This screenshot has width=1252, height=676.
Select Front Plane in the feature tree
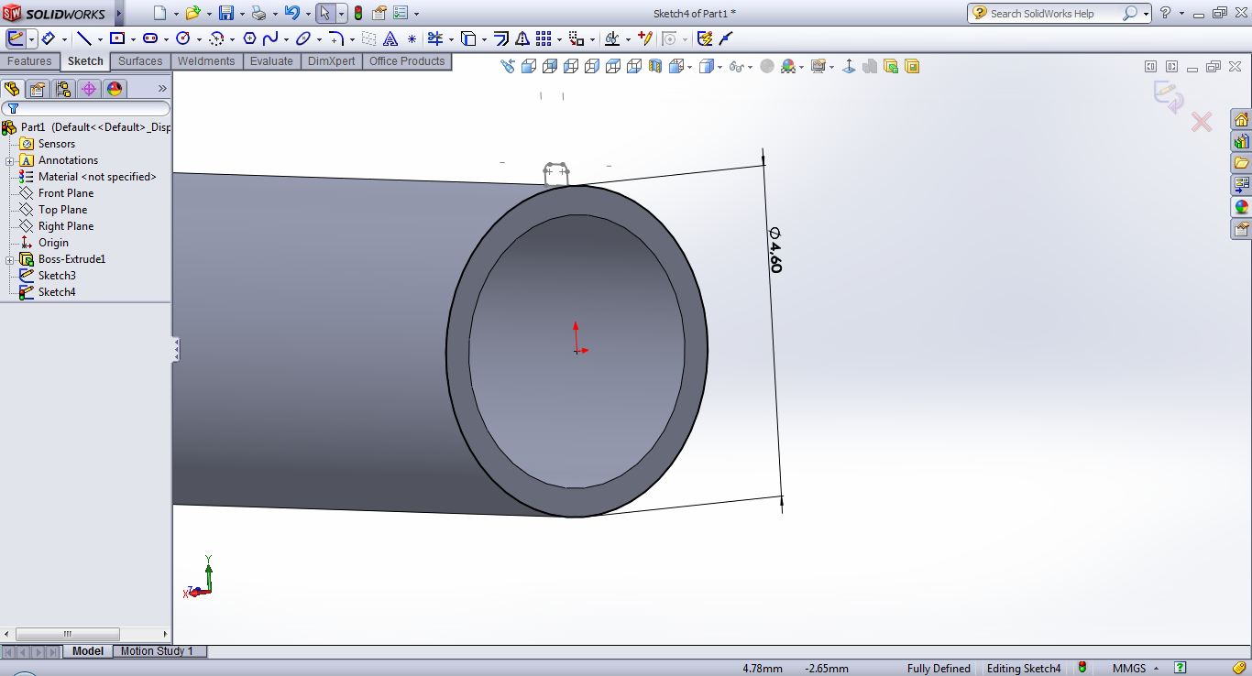click(65, 193)
